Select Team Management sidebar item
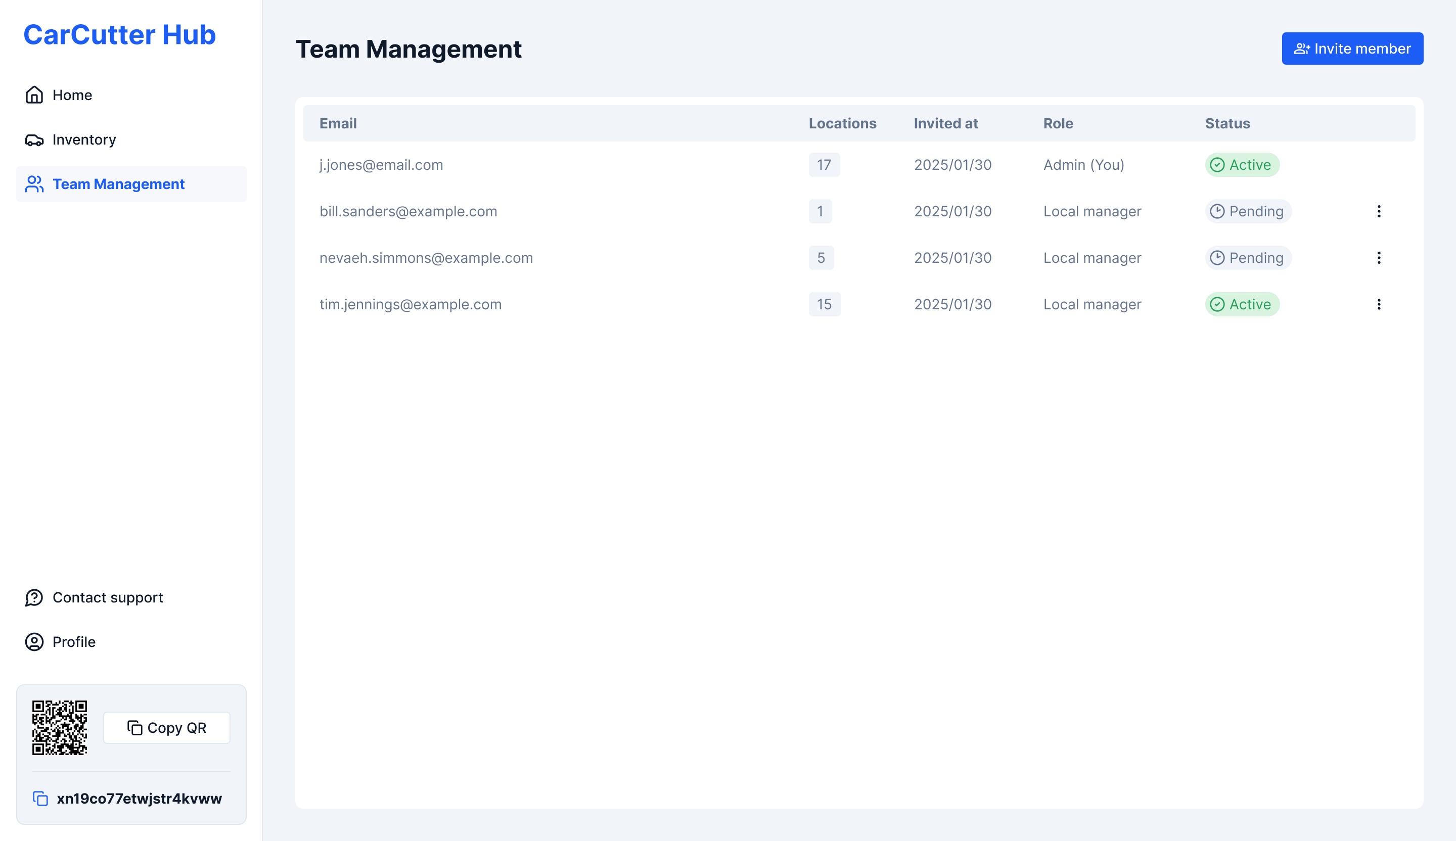The image size is (1456, 841). tap(131, 184)
